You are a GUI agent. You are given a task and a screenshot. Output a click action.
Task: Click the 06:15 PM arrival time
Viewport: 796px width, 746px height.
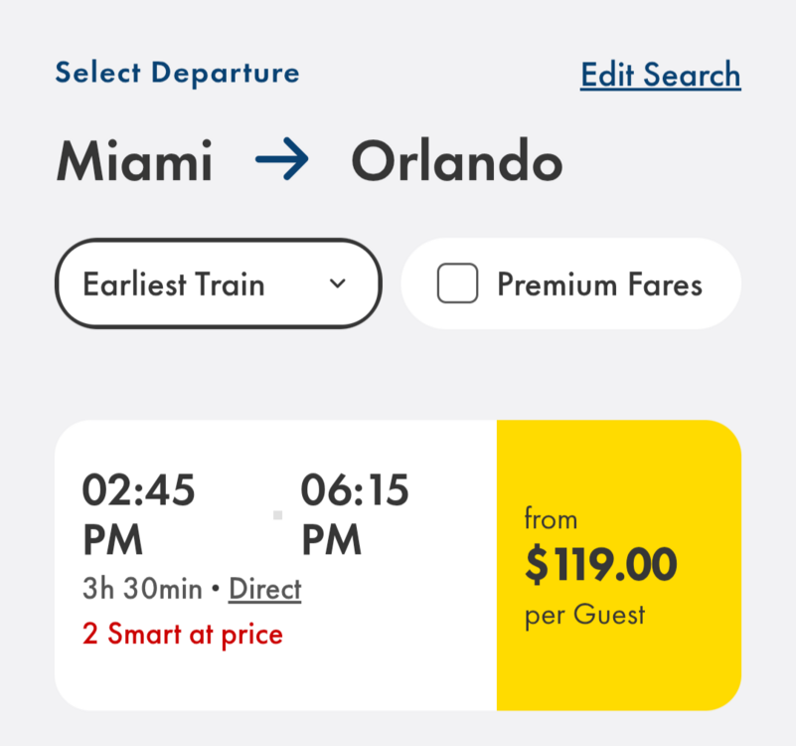tap(355, 515)
